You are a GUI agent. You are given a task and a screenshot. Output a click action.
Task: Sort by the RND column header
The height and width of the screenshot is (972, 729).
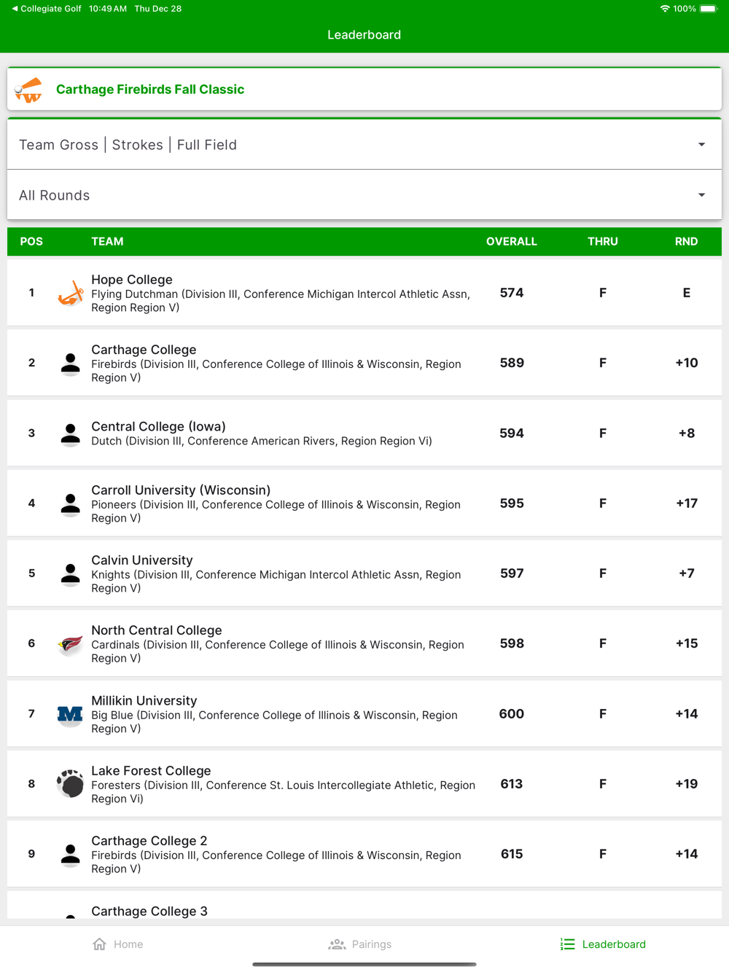pos(686,242)
